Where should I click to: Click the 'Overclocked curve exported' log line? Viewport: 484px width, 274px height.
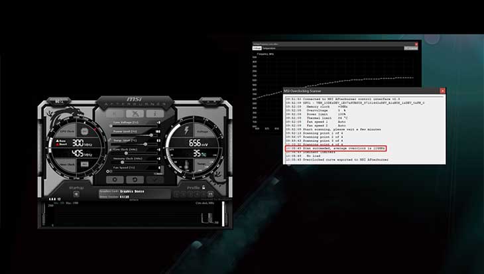click(337, 160)
